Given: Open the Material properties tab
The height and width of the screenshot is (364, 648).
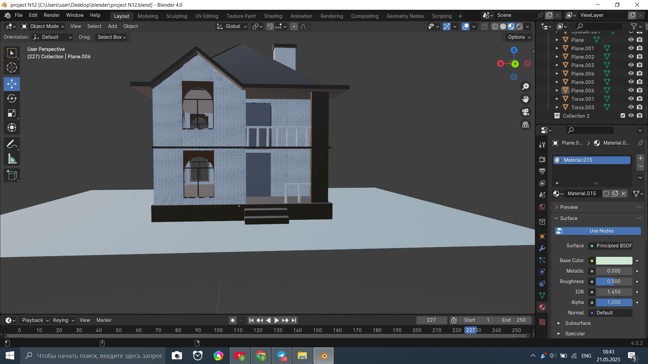Looking at the screenshot, I should pyautogui.click(x=542, y=307).
